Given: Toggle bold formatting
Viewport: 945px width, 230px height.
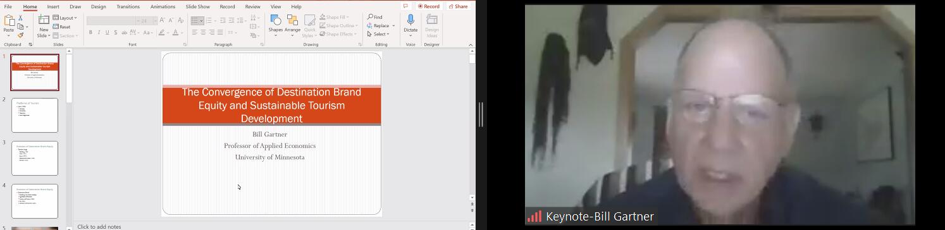Looking at the screenshot, I should 90,32.
